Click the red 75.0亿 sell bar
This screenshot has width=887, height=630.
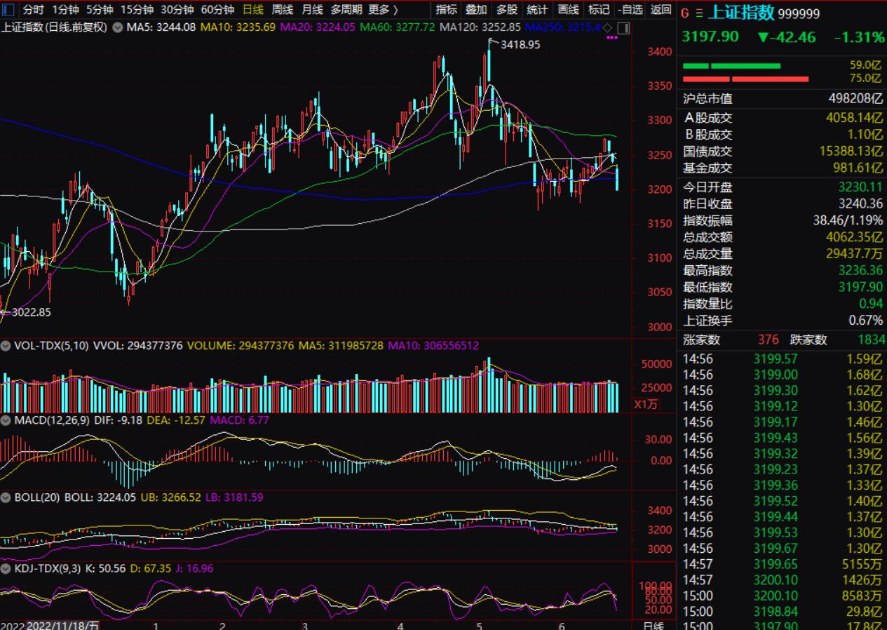click(745, 79)
